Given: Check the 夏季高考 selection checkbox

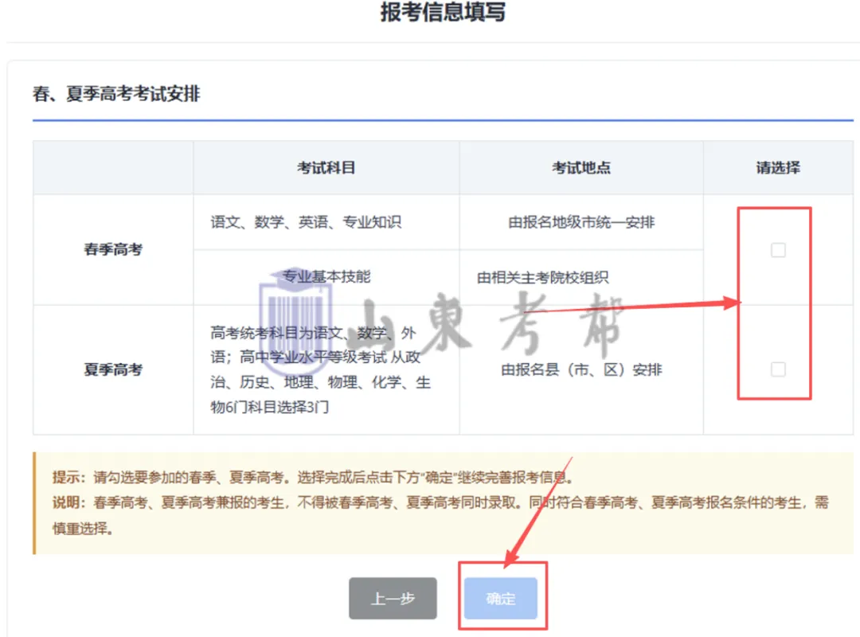Looking at the screenshot, I should click(x=778, y=369).
